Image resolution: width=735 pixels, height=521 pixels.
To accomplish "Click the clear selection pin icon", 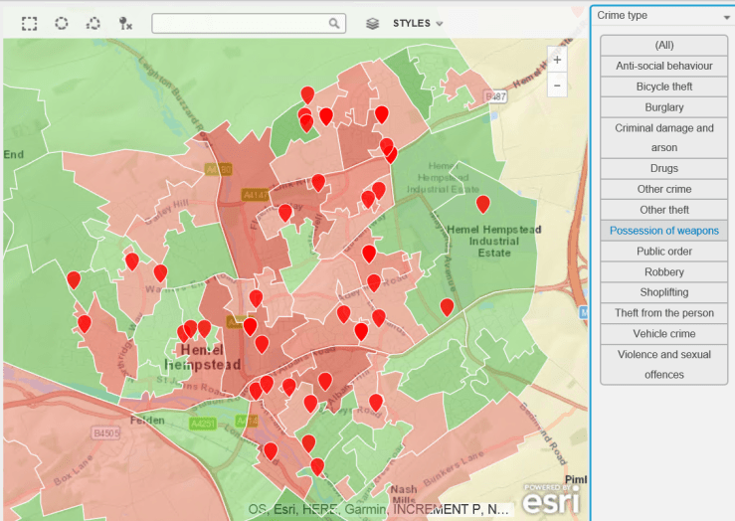I will [125, 23].
